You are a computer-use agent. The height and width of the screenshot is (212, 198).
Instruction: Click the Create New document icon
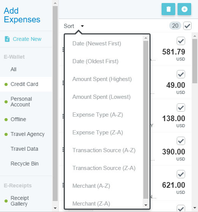pos(7,39)
